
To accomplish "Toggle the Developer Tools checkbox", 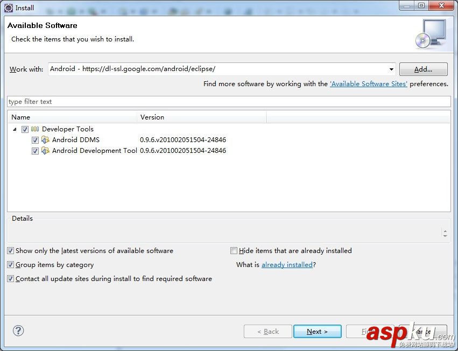I will click(x=25, y=129).
